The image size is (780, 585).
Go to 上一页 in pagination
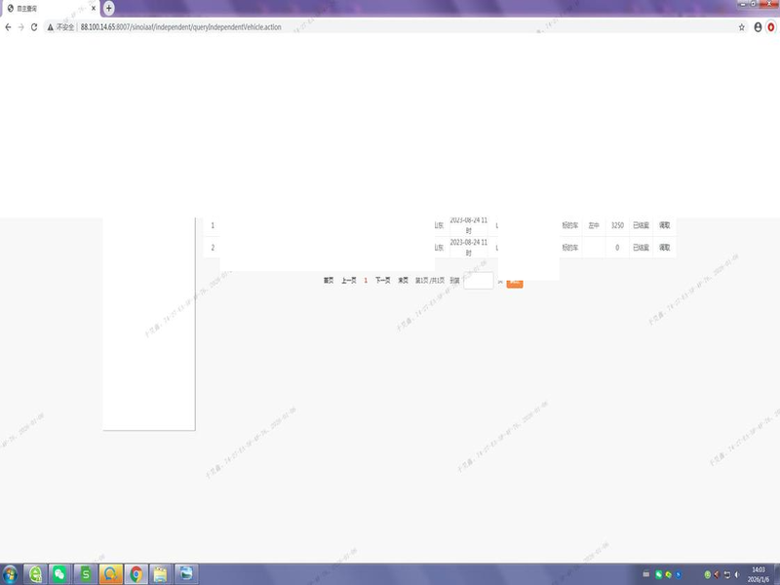point(348,280)
